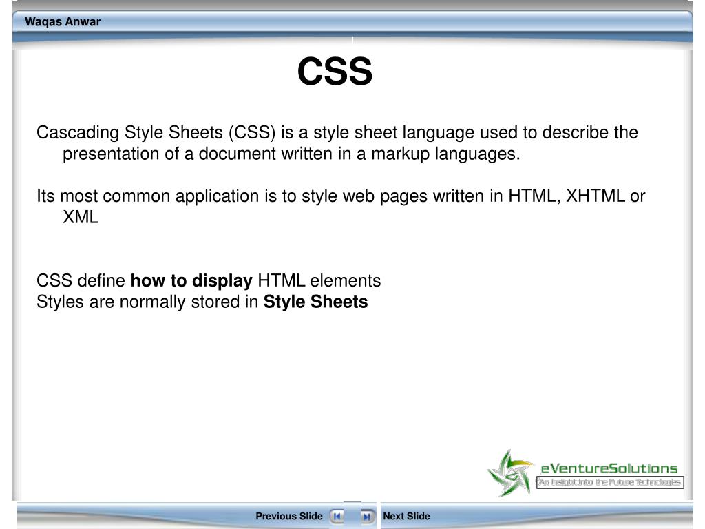Click the line "presentation of a document written"
Viewport: 705px width, 529px height.
pyautogui.click(x=198, y=154)
